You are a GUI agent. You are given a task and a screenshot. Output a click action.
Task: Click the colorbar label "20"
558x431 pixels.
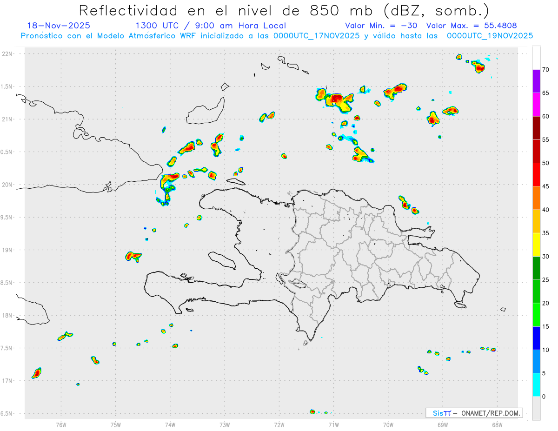click(x=545, y=303)
